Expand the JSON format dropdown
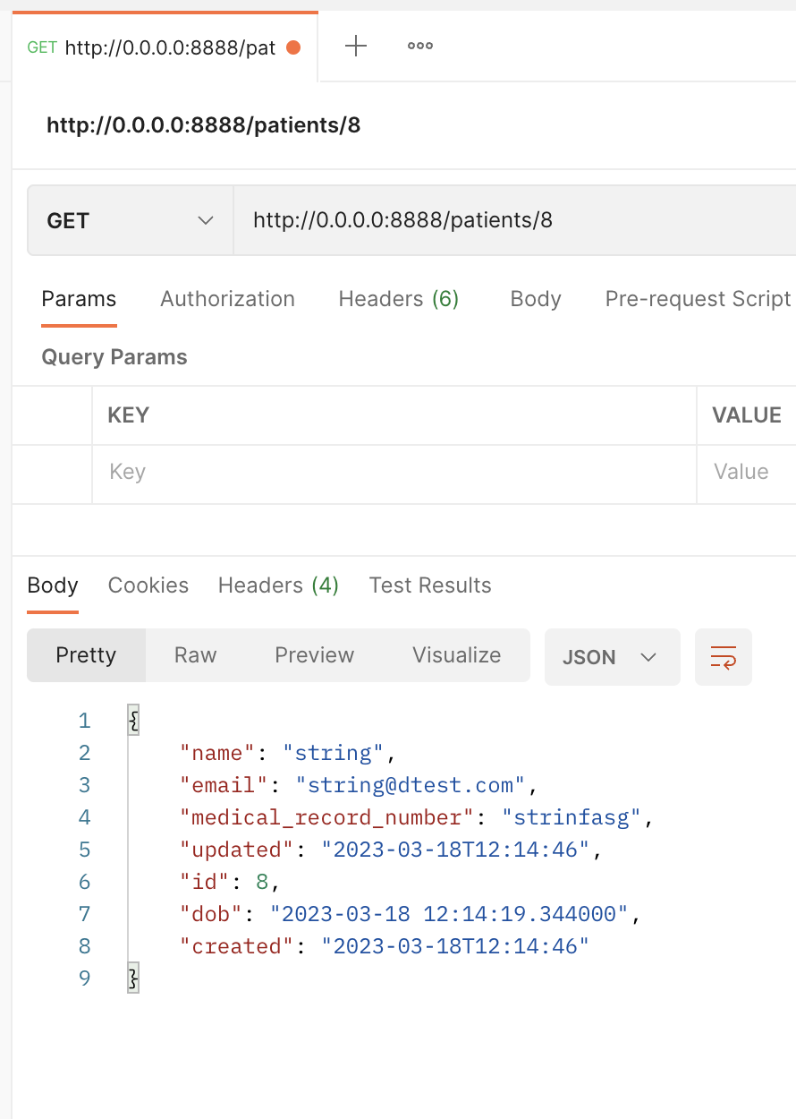This screenshot has height=1119, width=796. pos(612,657)
